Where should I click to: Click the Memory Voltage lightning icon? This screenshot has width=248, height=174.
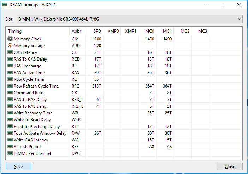click(10, 46)
